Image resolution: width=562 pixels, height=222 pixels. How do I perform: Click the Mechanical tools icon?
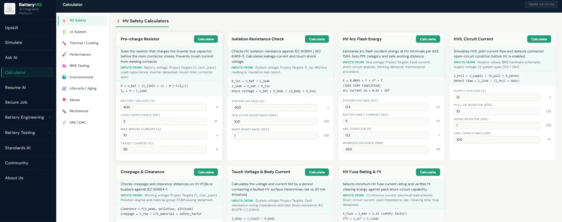pos(64,111)
